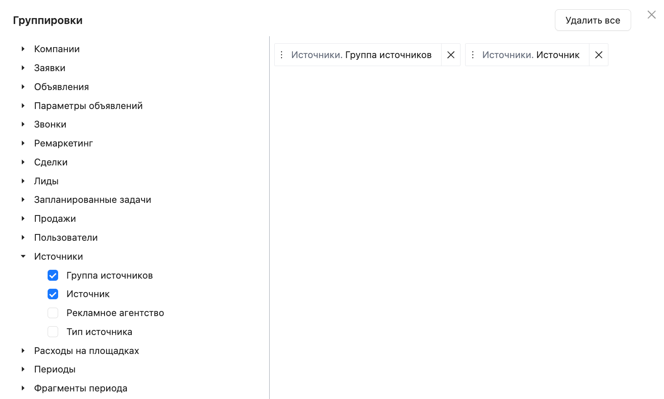Enable the 'Рекламное агентство' checkbox
This screenshot has height=399, width=664.
click(x=53, y=313)
